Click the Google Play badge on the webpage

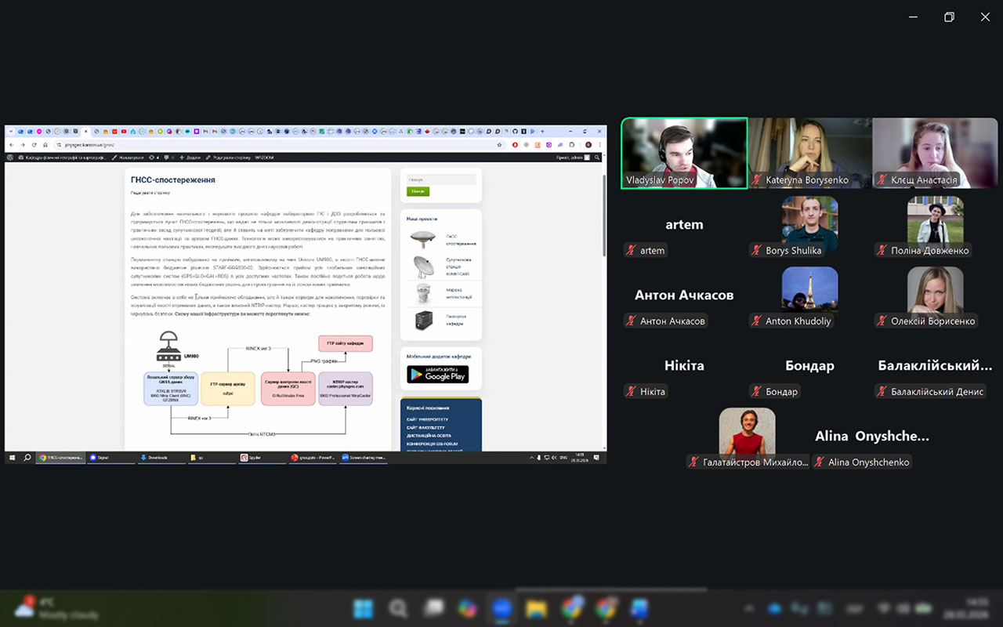point(437,375)
